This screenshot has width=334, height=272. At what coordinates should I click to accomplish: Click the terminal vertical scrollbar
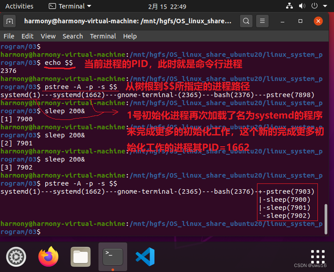[x=325, y=219]
